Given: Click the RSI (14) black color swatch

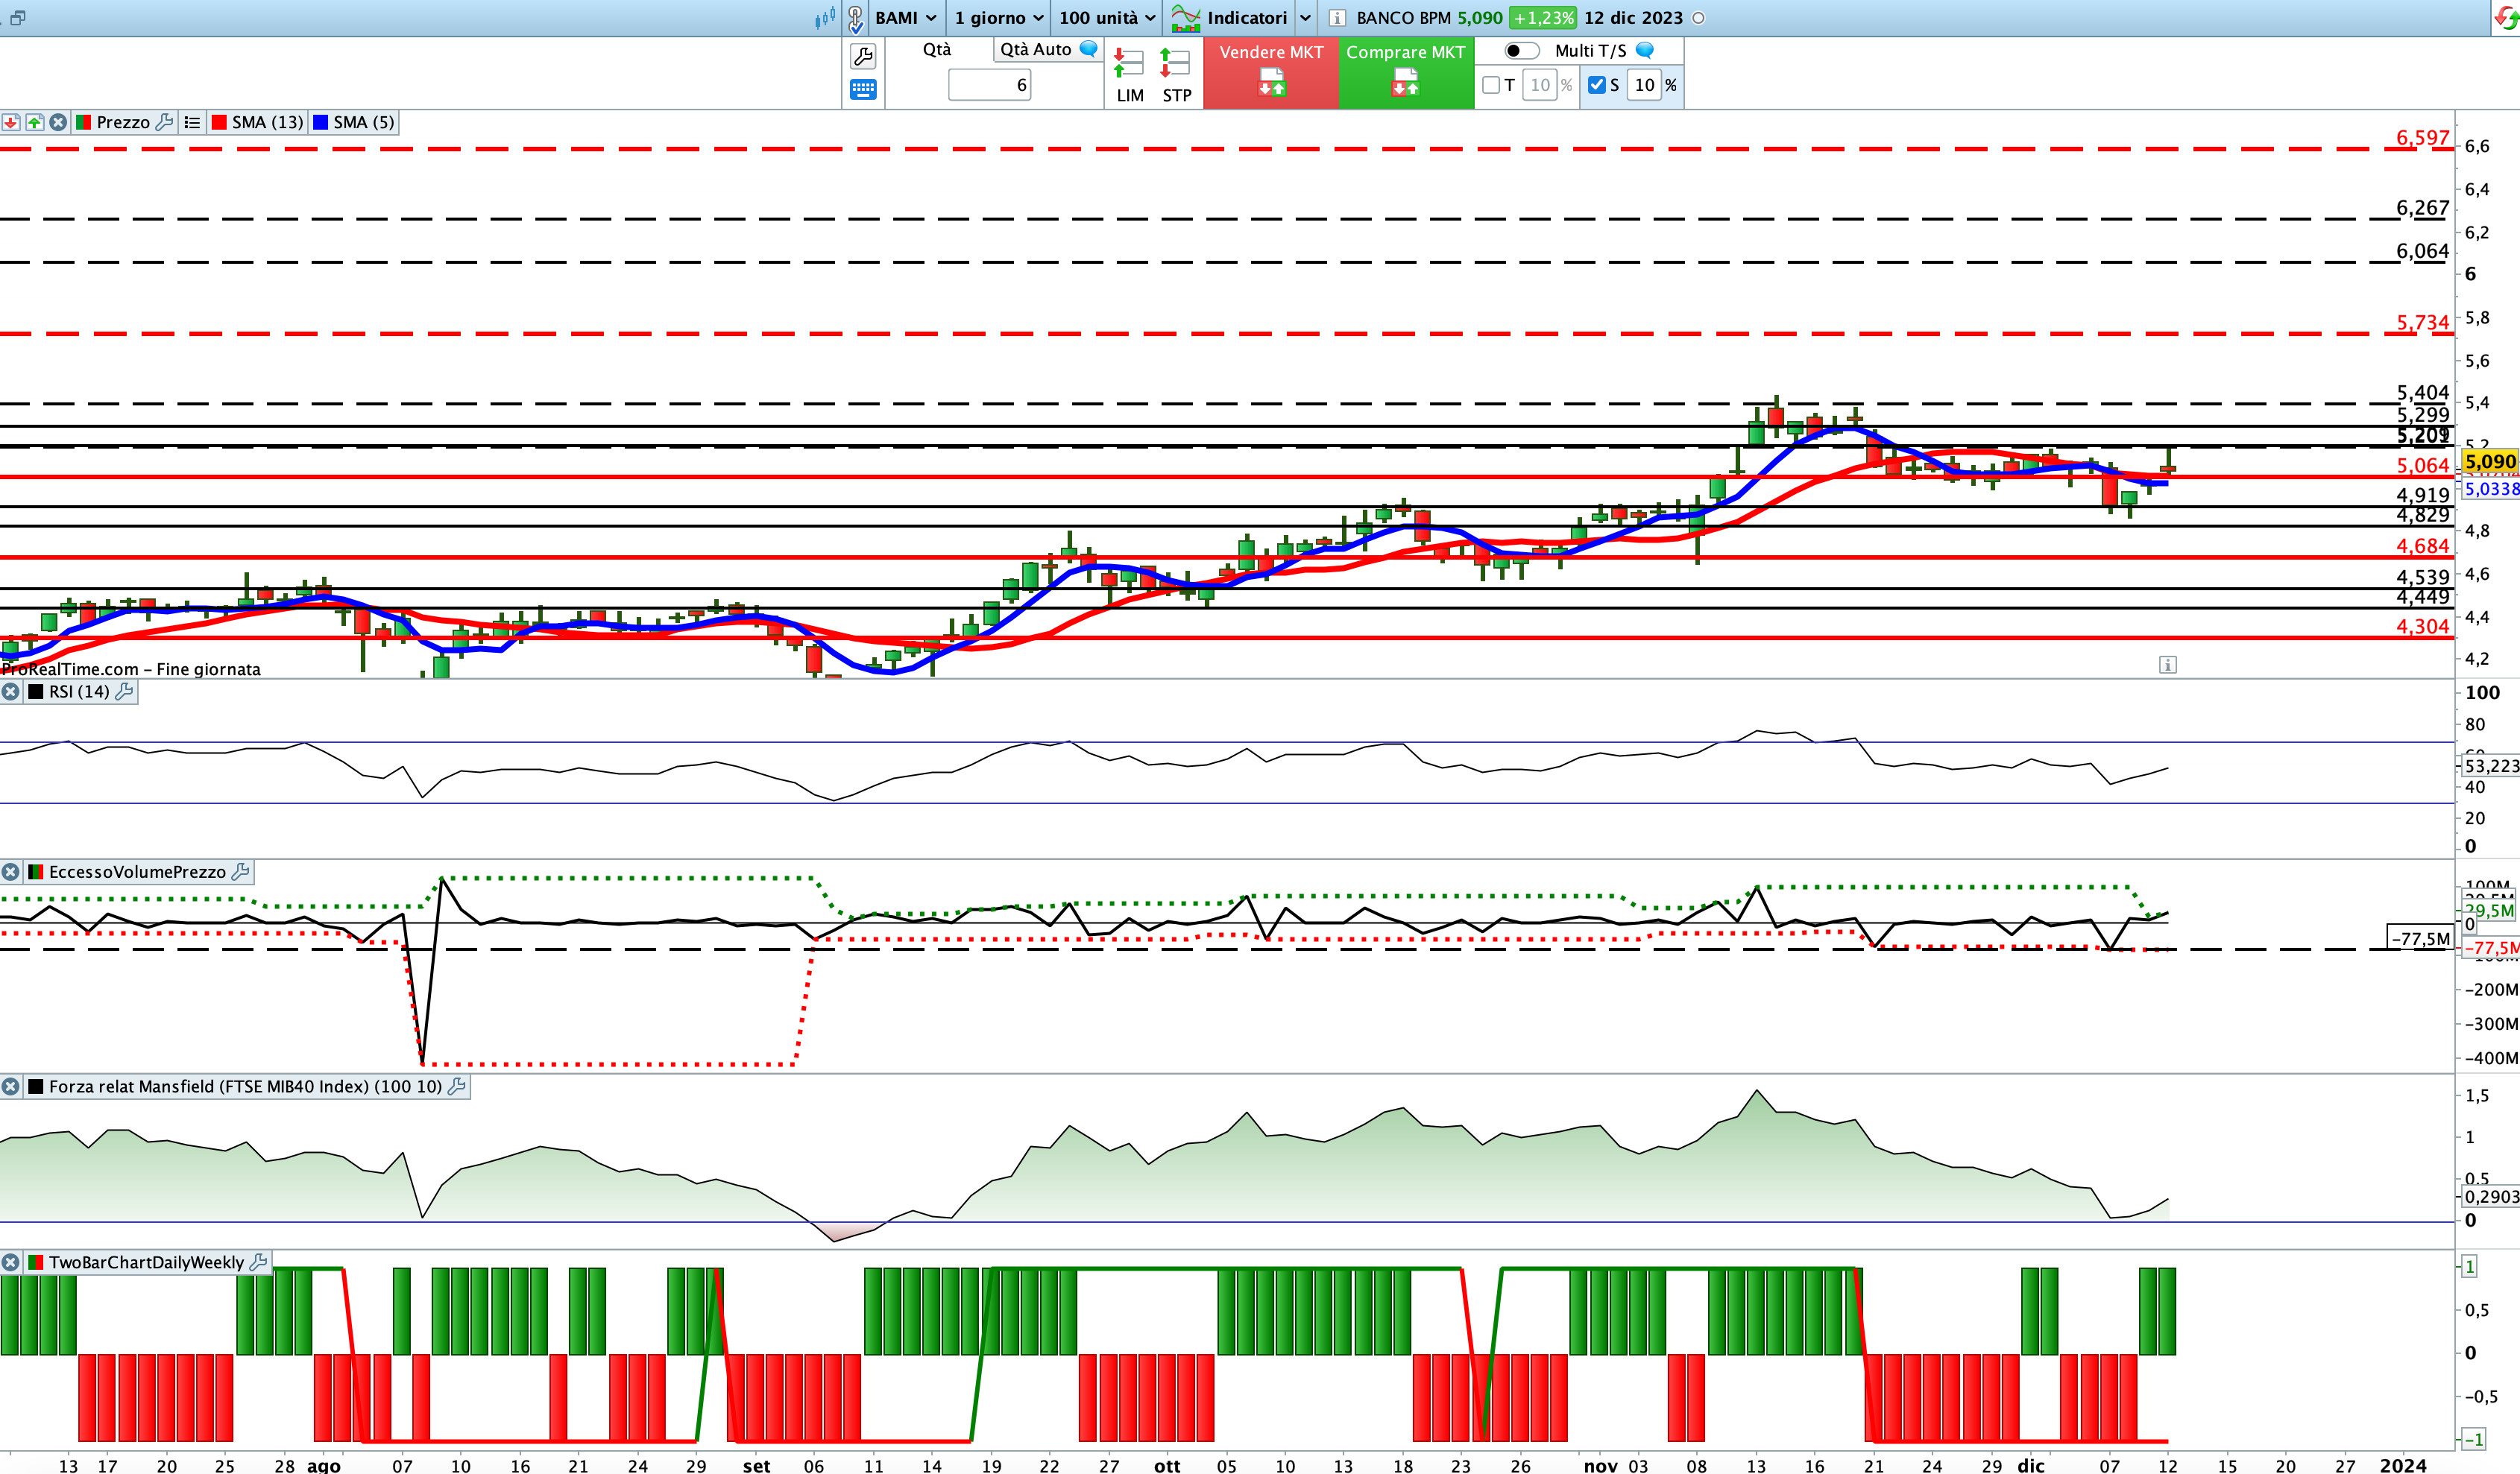Looking at the screenshot, I should tap(36, 692).
